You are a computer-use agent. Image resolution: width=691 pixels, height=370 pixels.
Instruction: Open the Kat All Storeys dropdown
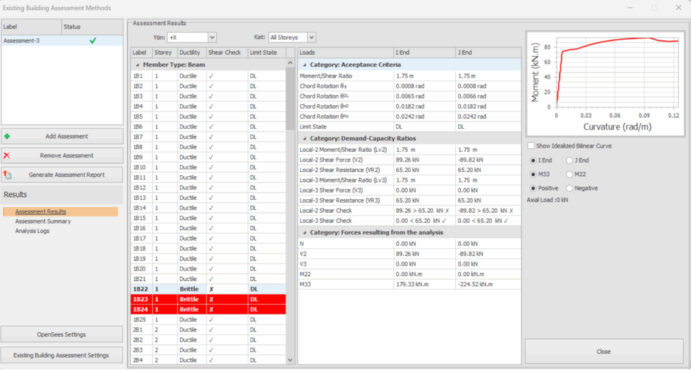point(311,37)
